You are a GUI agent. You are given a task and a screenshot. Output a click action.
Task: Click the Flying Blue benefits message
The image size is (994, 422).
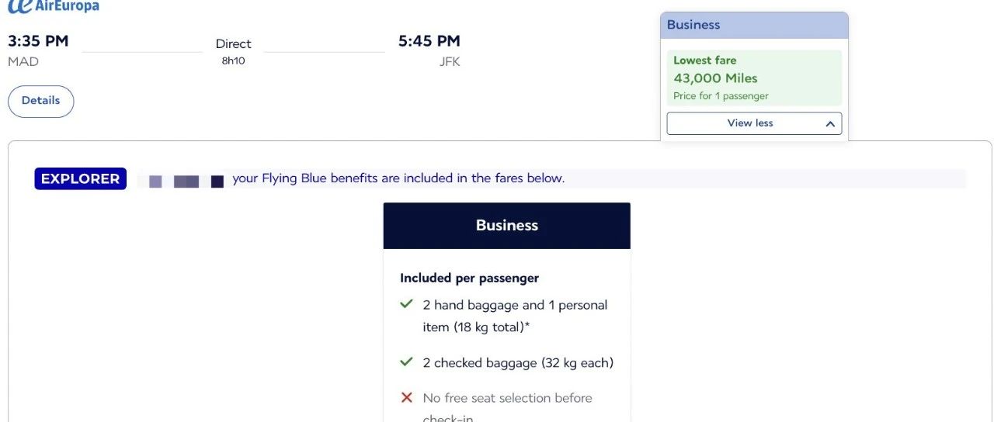coord(398,178)
